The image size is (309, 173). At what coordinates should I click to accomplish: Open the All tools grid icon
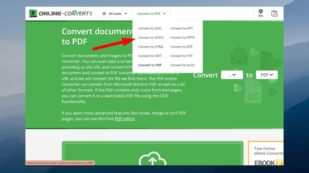[104, 14]
